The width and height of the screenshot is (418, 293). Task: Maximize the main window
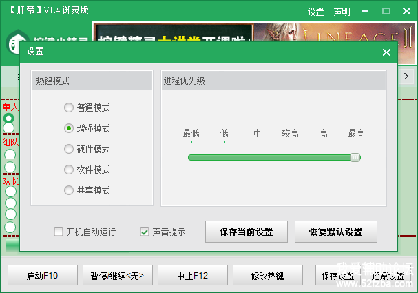pyautogui.click(x=386, y=11)
